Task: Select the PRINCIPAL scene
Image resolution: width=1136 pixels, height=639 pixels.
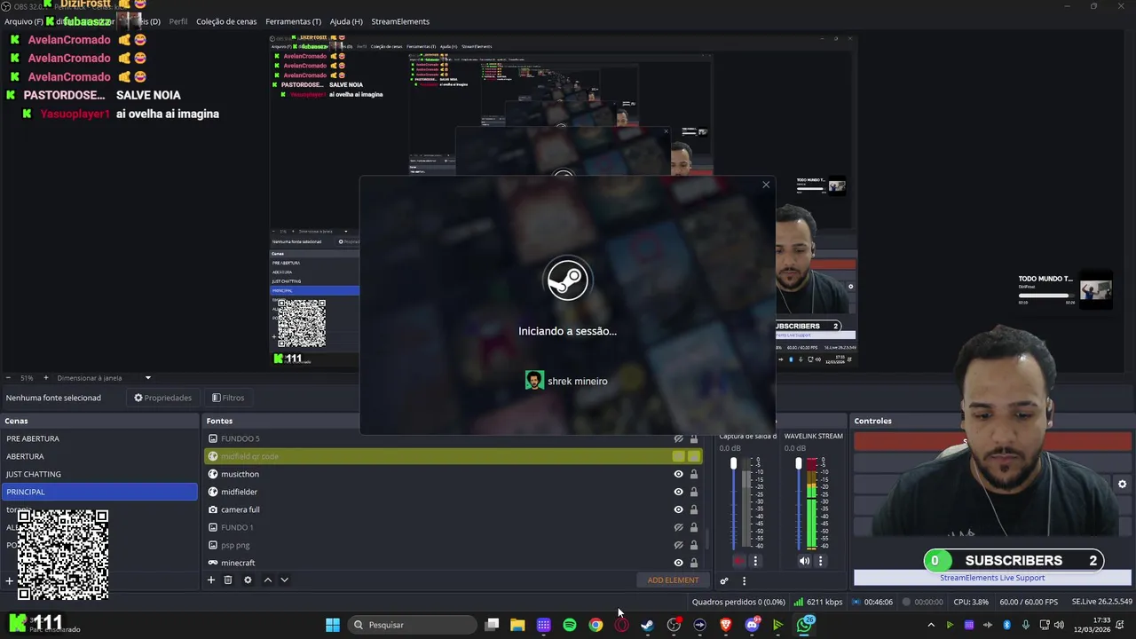Action: click(99, 492)
